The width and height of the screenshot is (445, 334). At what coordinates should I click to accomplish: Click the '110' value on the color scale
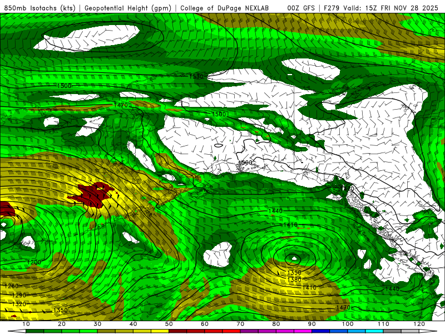pos(383,324)
